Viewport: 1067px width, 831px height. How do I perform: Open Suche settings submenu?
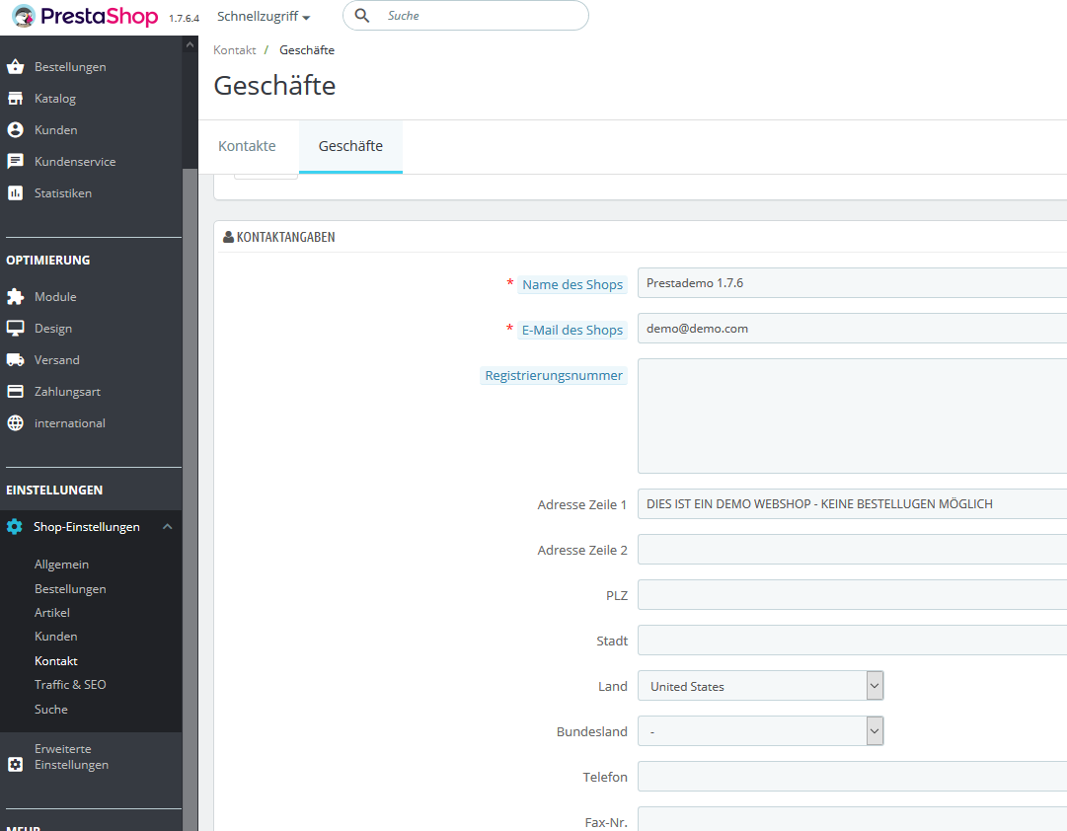(x=51, y=710)
